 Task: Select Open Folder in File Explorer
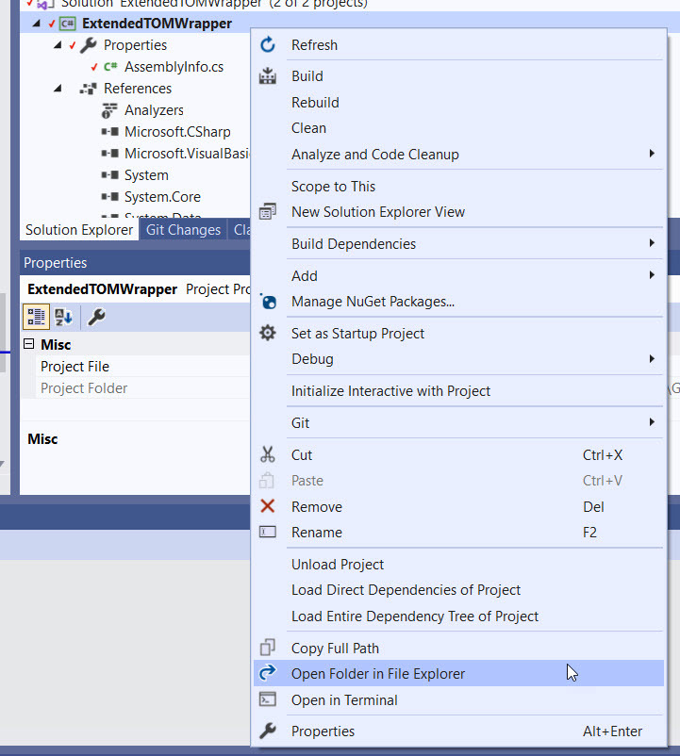tap(377, 674)
